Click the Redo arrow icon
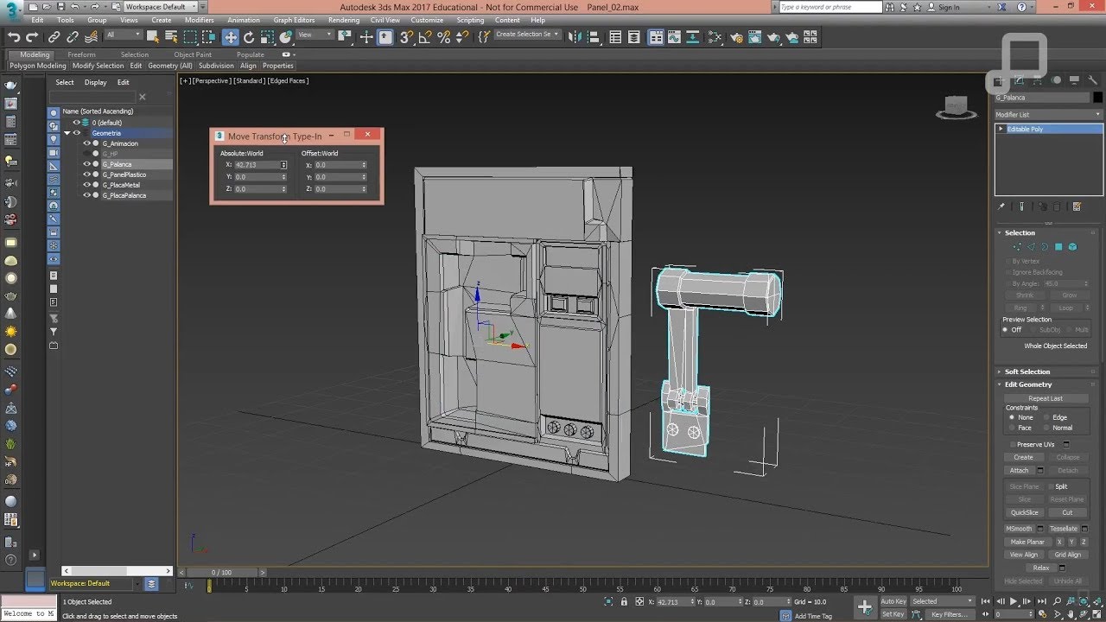This screenshot has height=622, width=1106. tap(32, 37)
